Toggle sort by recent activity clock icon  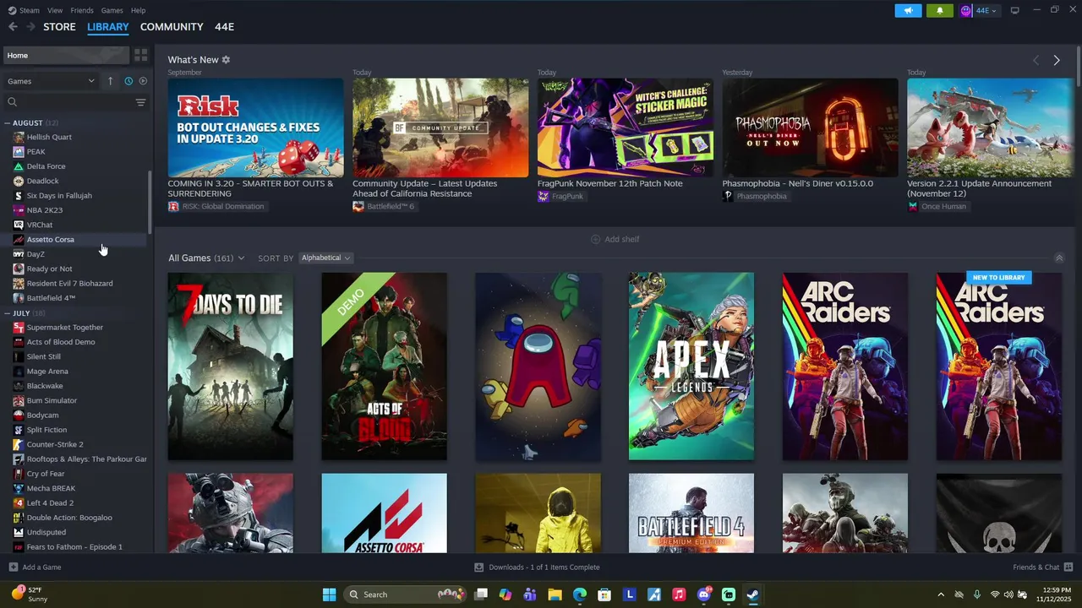pyautogui.click(x=128, y=81)
